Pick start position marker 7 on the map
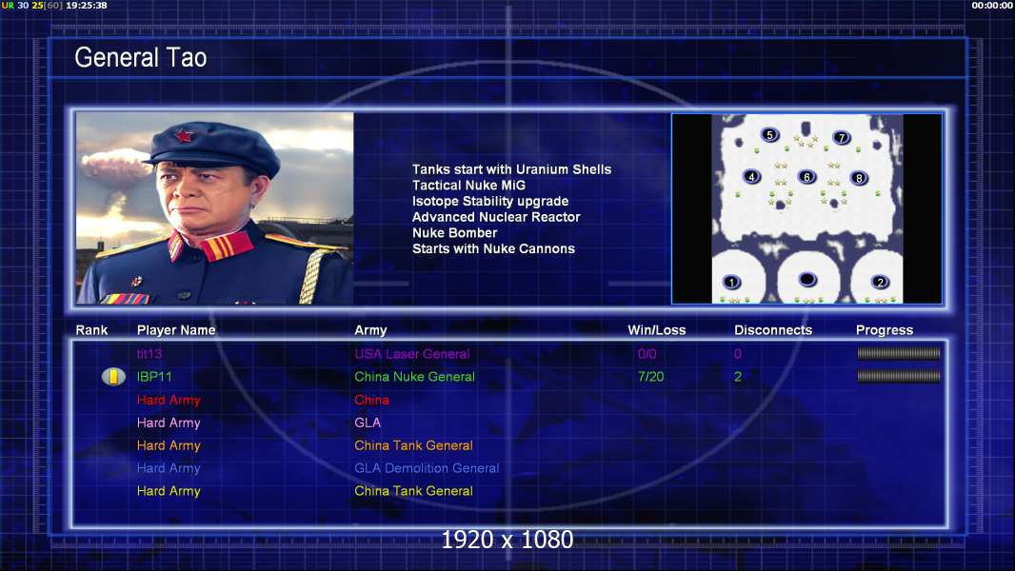The width and height of the screenshot is (1015, 571). [842, 138]
